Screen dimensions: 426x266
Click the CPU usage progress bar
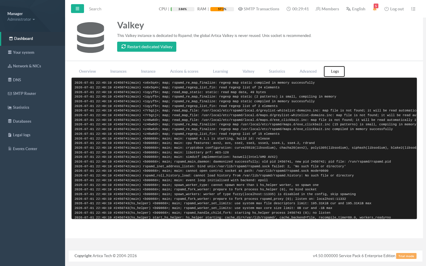point(183,9)
